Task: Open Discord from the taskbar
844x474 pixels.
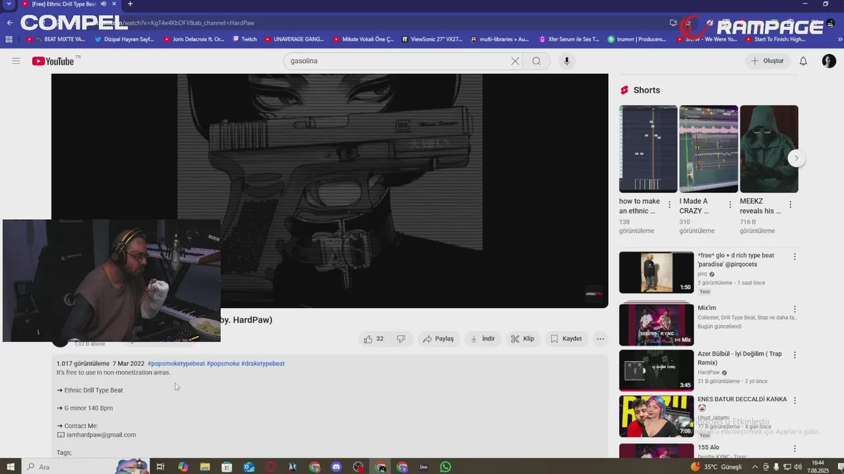Action: 336,467
